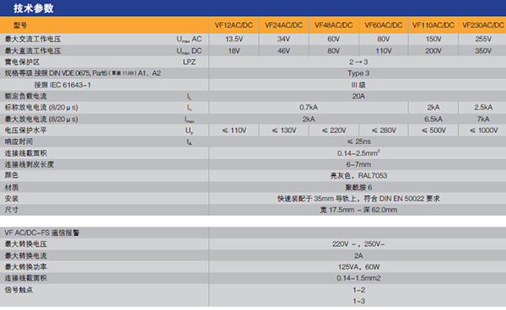
Task: Click the 20A rated load current value
Action: (x=358, y=96)
